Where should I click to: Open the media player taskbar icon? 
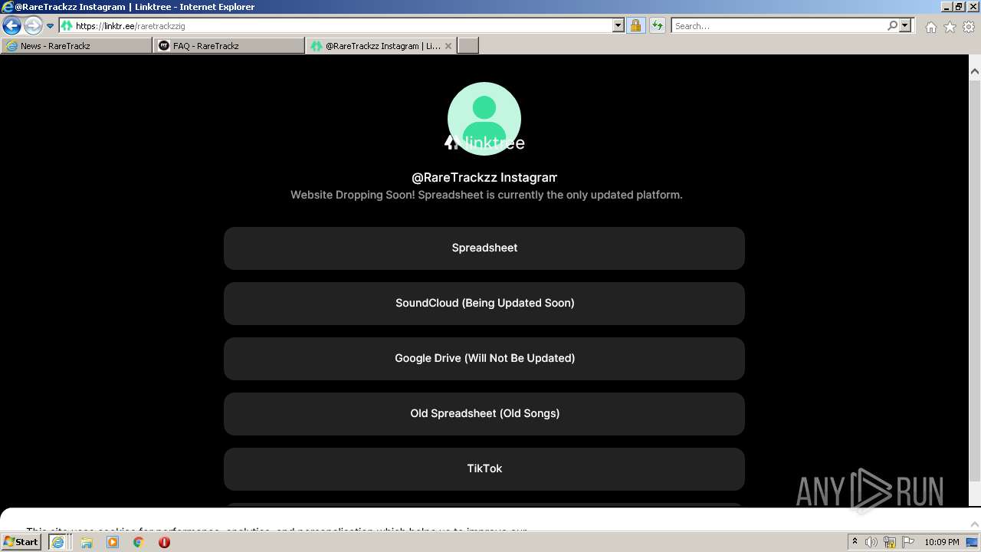113,542
